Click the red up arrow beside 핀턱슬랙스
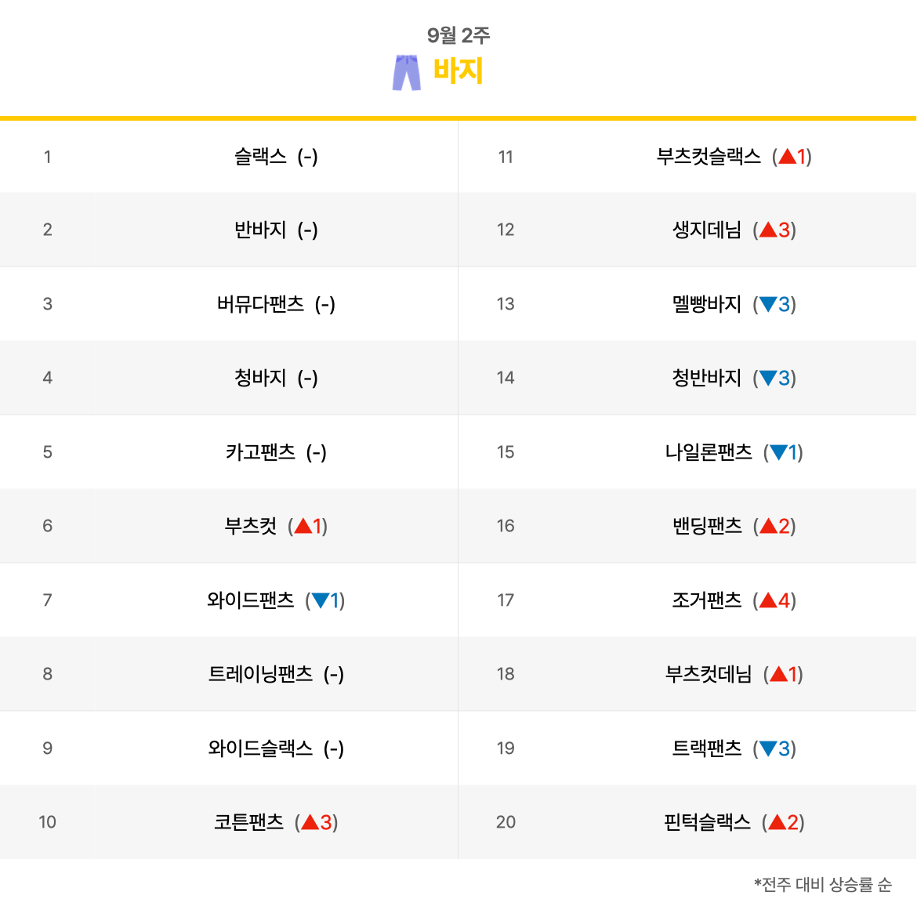917x917 pixels. point(777,821)
